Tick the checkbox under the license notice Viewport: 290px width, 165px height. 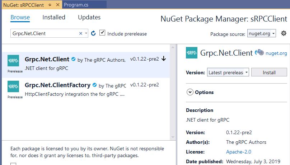(13, 164)
